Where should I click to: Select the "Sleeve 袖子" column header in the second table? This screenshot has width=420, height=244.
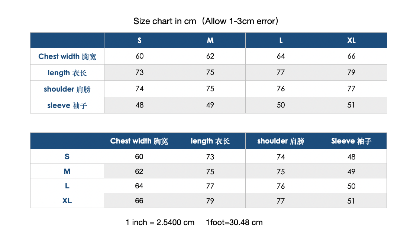pos(351,141)
